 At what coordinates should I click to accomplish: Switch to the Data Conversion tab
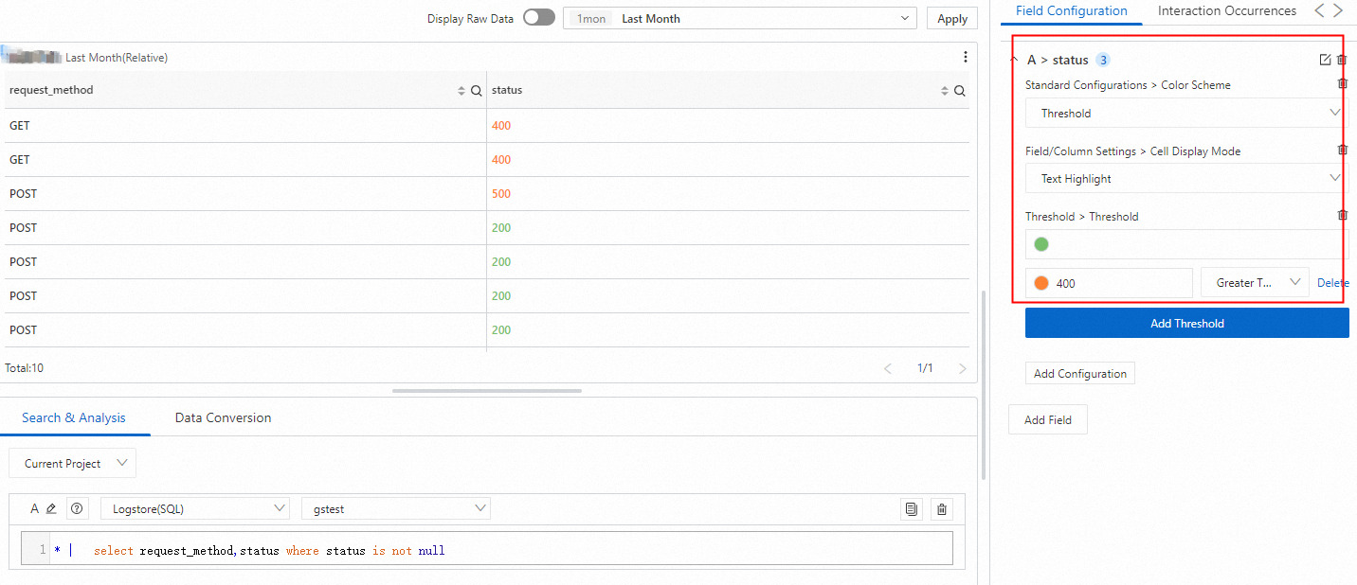pos(223,417)
